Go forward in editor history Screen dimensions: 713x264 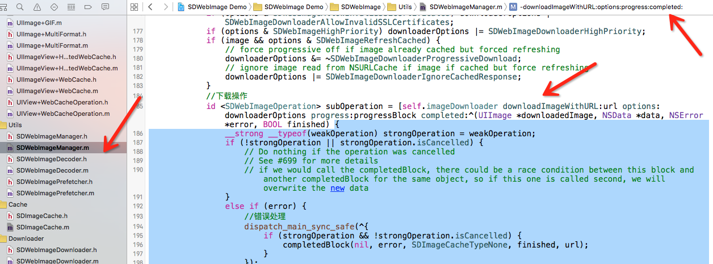coord(165,7)
